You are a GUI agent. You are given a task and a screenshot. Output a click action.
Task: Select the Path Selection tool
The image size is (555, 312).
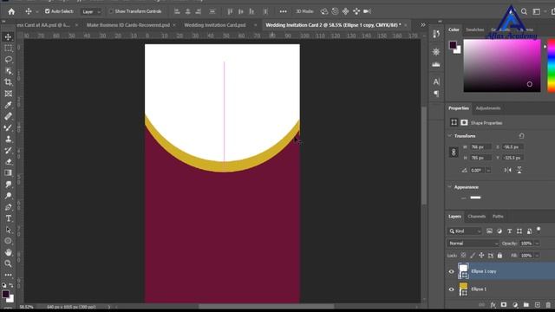8,230
